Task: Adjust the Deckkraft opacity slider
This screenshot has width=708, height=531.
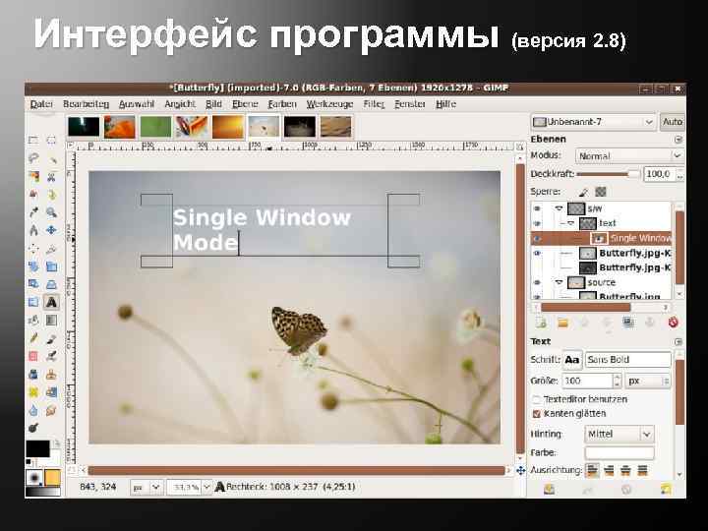Action: [x=609, y=174]
